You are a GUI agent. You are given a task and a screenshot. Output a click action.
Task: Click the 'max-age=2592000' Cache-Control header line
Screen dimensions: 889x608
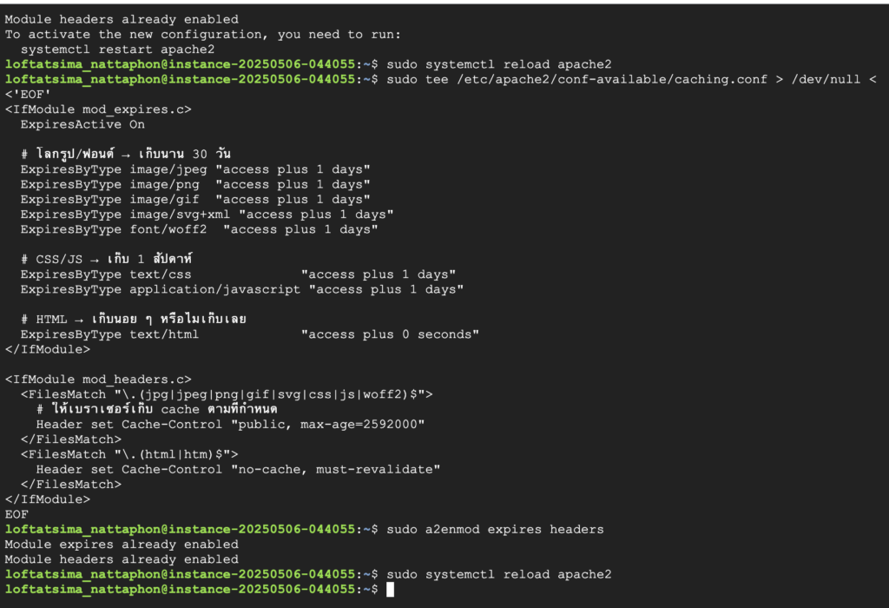click(231, 425)
